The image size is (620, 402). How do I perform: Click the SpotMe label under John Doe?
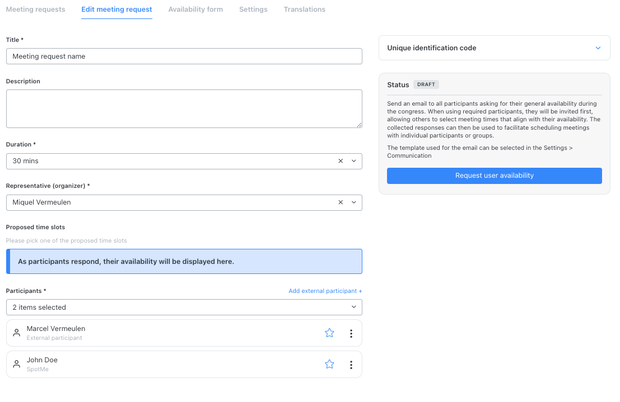point(38,369)
